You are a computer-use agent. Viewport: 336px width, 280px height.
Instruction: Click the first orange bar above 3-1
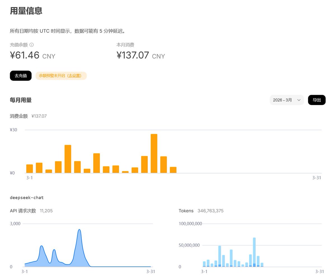point(29,169)
